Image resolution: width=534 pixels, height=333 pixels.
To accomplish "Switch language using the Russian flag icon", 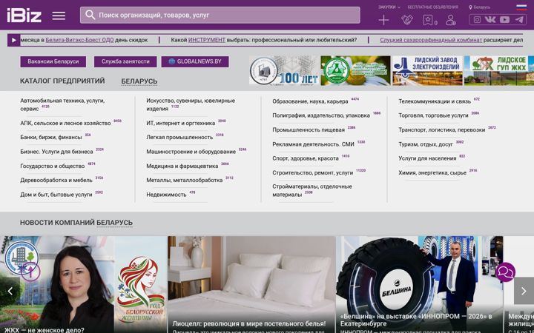I will (521, 7).
